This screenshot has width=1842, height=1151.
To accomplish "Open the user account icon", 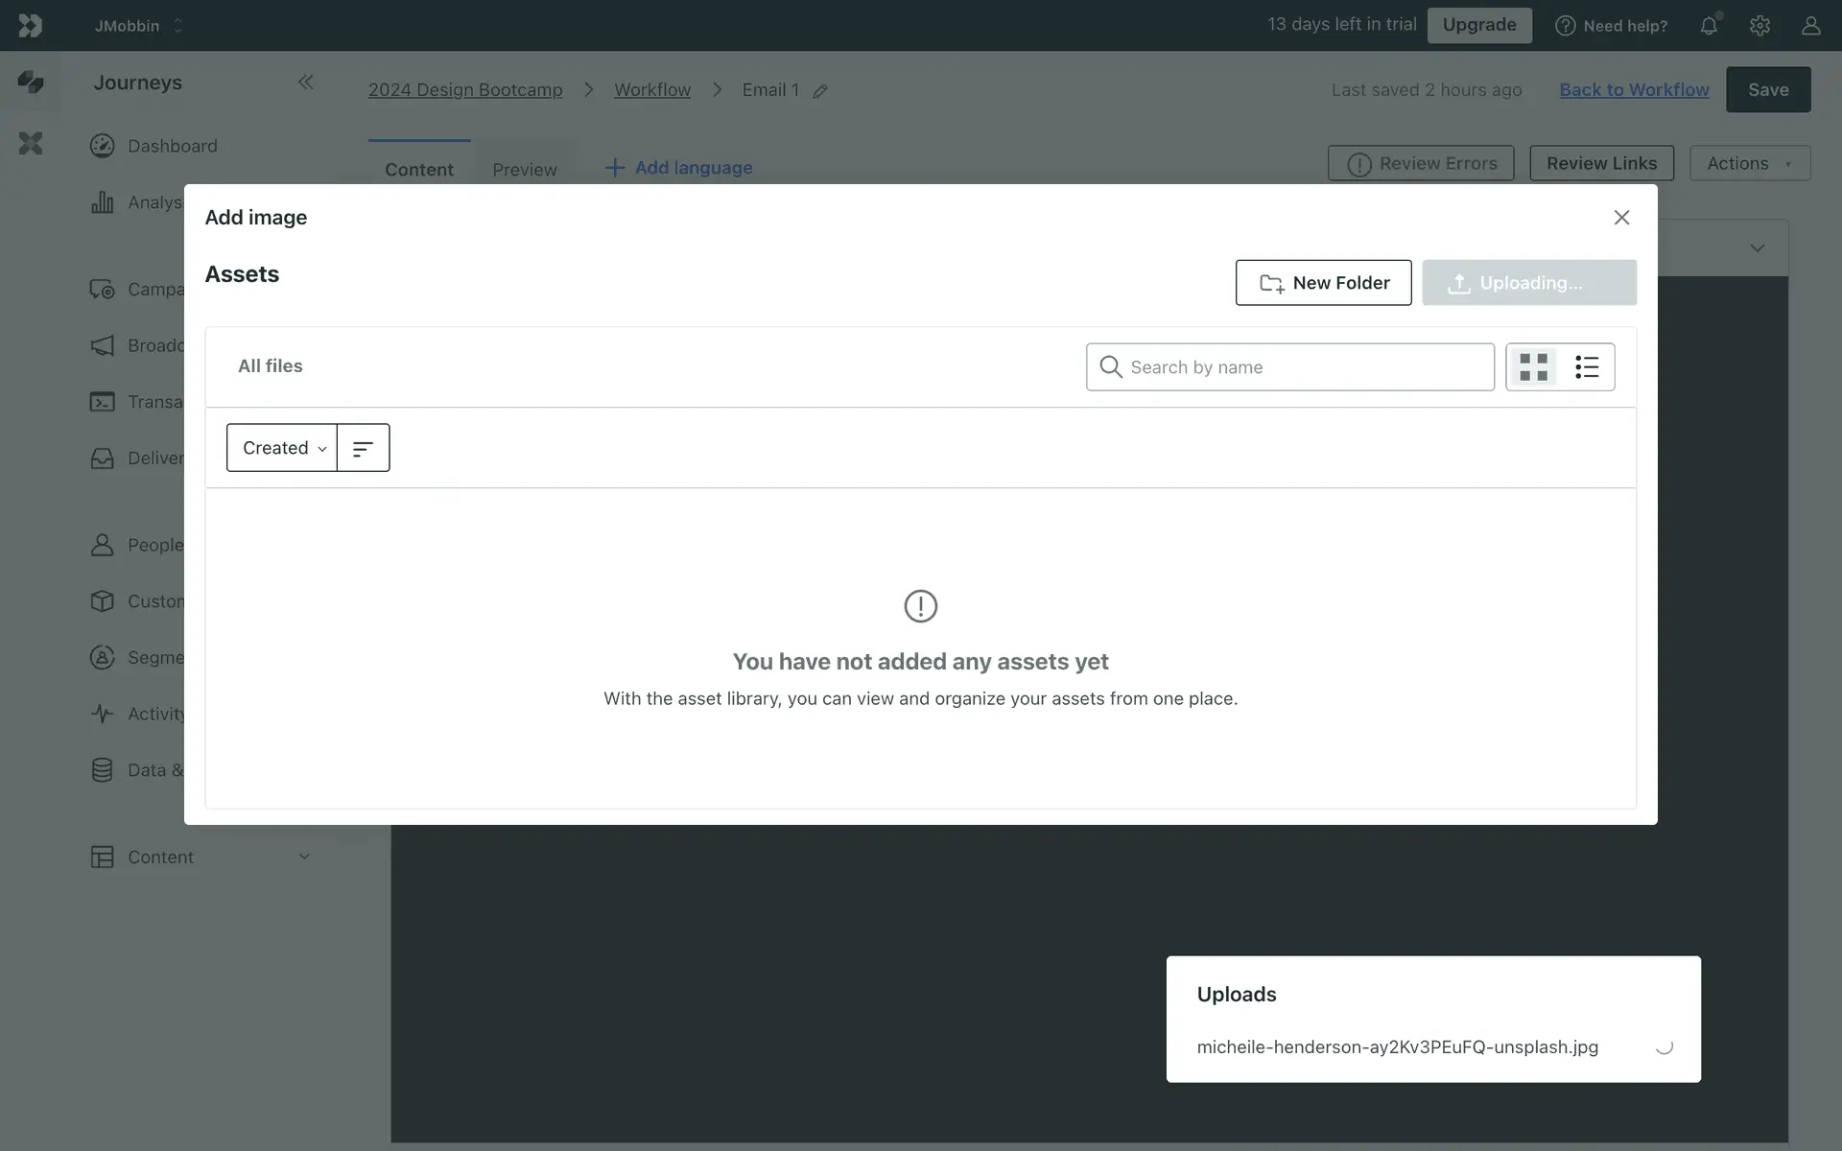I will (x=1810, y=26).
